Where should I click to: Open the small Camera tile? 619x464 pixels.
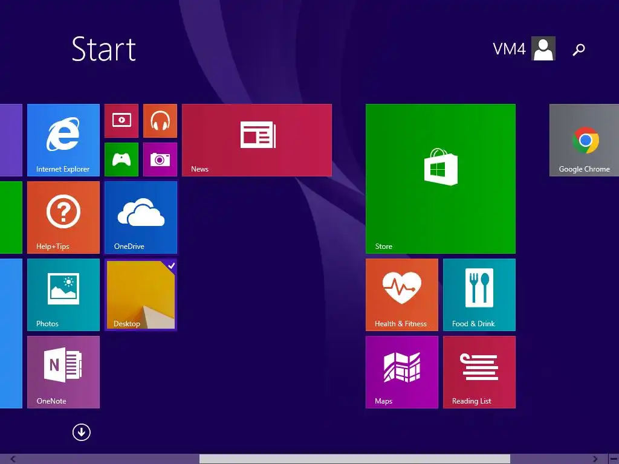160,159
